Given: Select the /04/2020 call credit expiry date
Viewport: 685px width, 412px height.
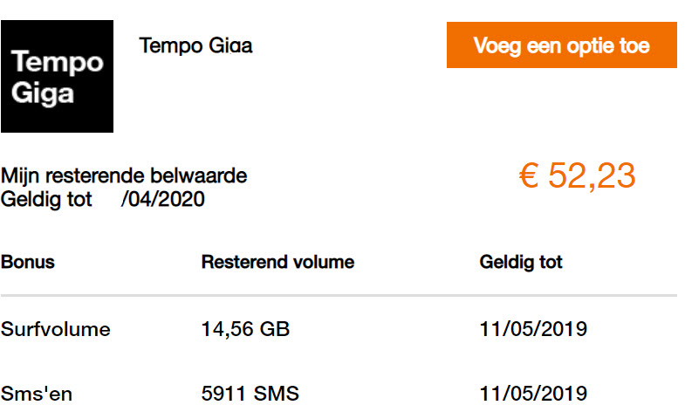Looking at the screenshot, I should (163, 200).
